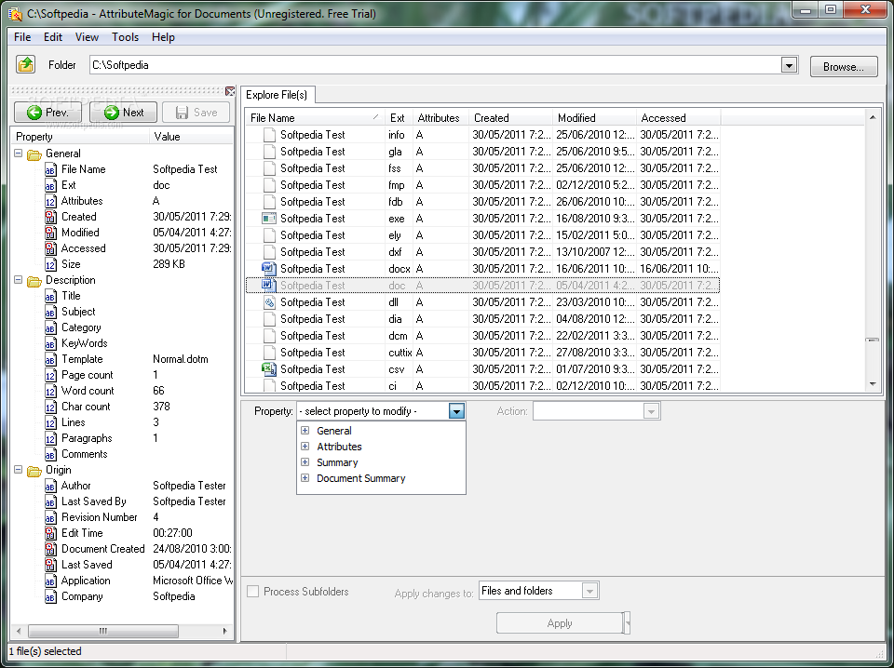
Task: Click the exe file icon
Action: pyautogui.click(x=268, y=218)
